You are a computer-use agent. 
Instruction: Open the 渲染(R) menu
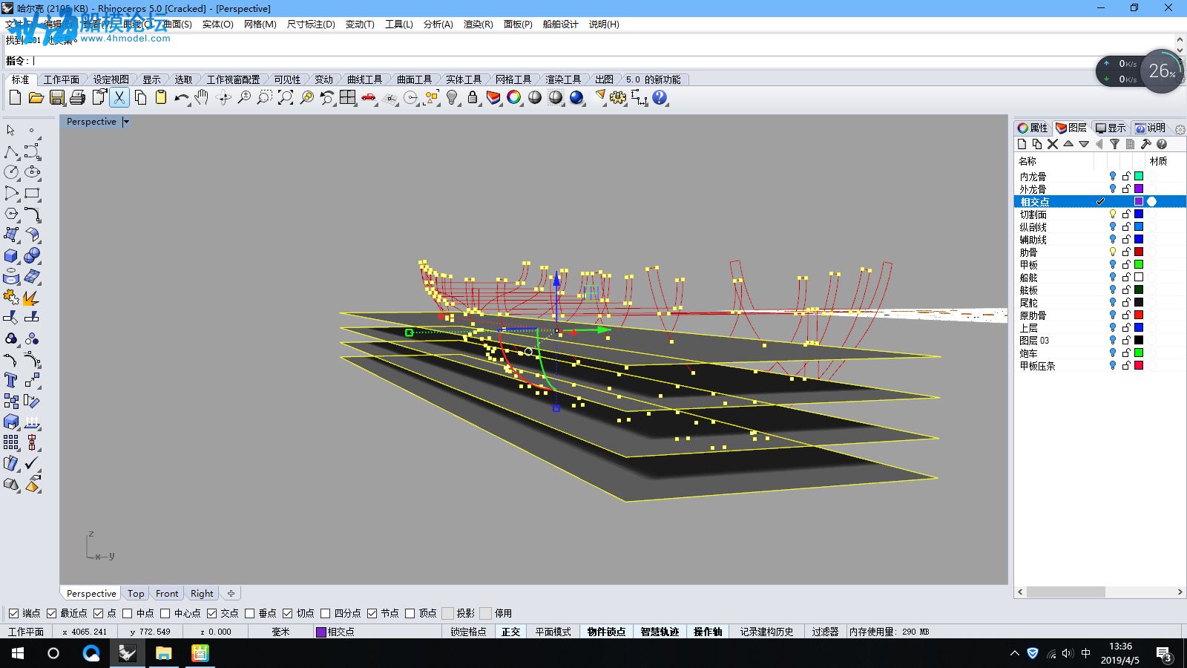pyautogui.click(x=478, y=24)
